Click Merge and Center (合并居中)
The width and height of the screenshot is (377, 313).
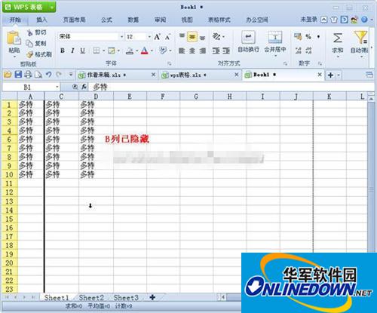[275, 41]
